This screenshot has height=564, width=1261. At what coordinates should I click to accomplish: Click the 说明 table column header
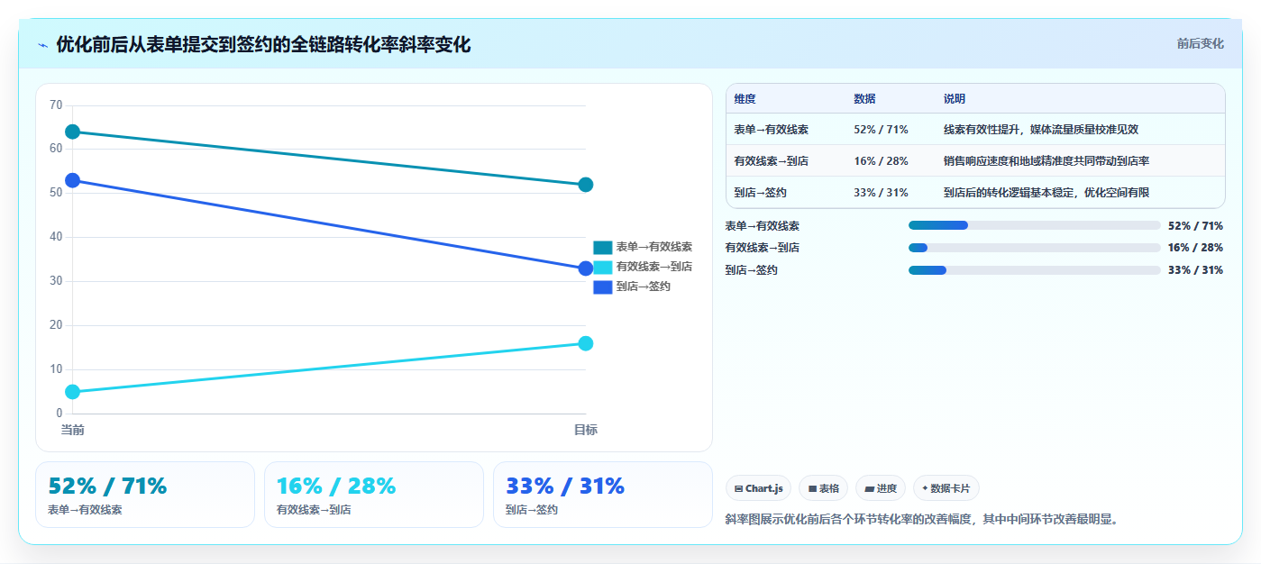tap(955, 99)
